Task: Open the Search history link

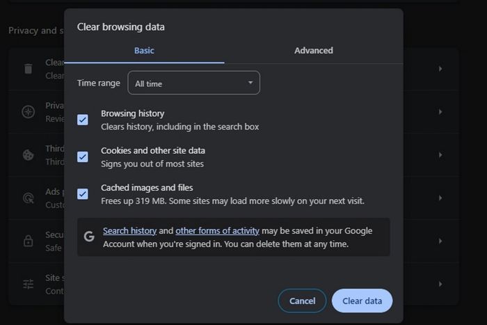Action: (129, 230)
